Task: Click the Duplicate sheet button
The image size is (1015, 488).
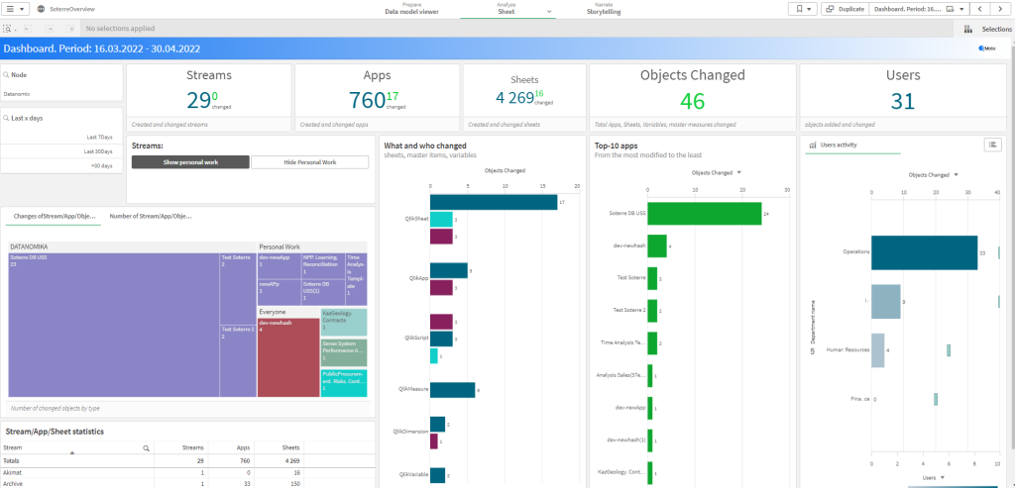Action: (x=846, y=9)
